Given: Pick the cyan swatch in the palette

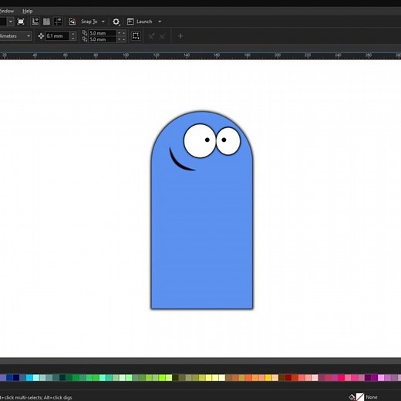Looking at the screenshot, I should tap(29, 378).
